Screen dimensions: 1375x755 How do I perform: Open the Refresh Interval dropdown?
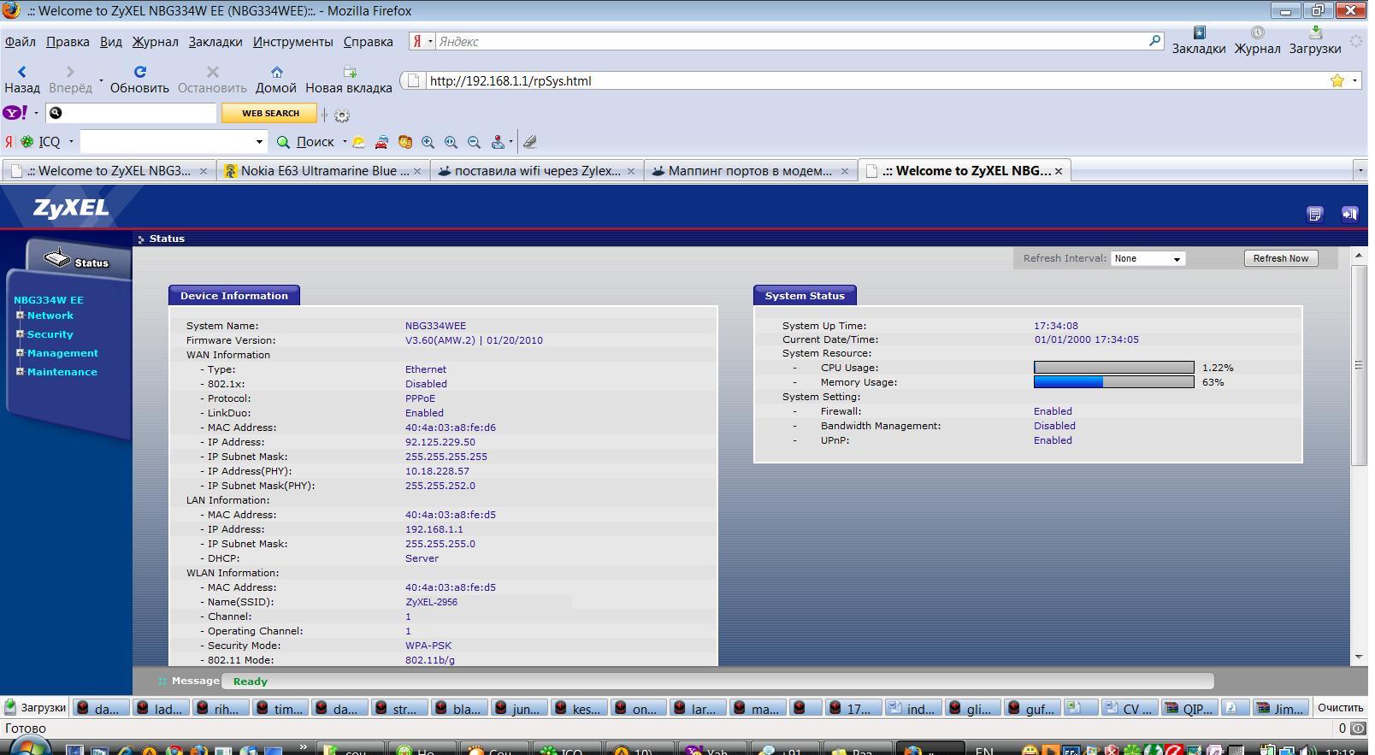1148,258
